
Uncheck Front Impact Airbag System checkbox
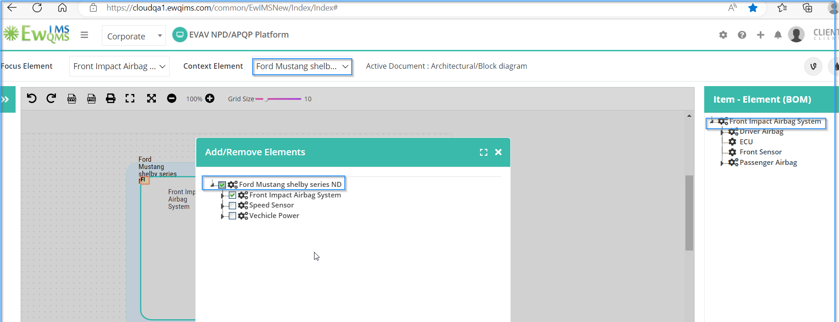point(232,195)
